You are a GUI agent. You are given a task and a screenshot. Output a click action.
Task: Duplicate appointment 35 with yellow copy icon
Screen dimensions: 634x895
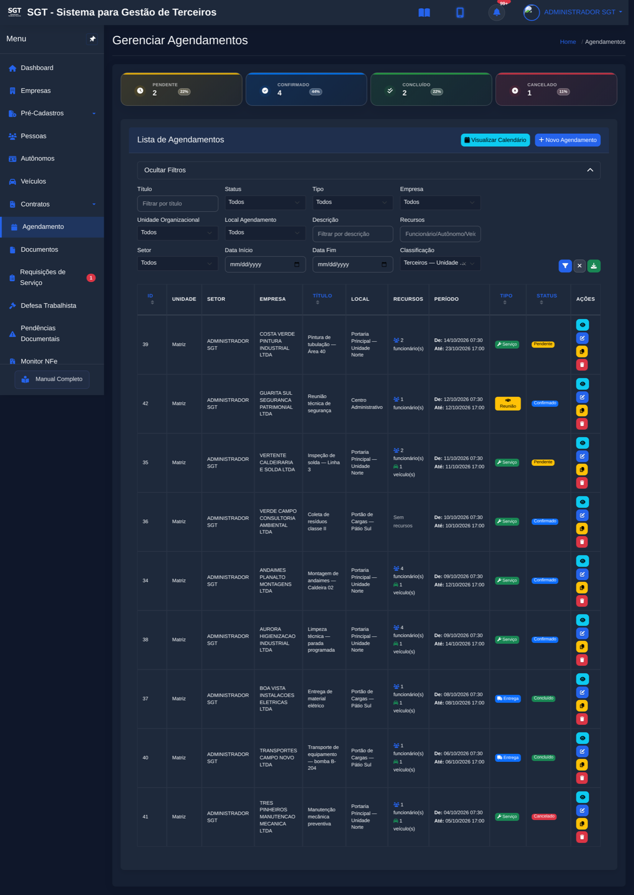point(582,469)
